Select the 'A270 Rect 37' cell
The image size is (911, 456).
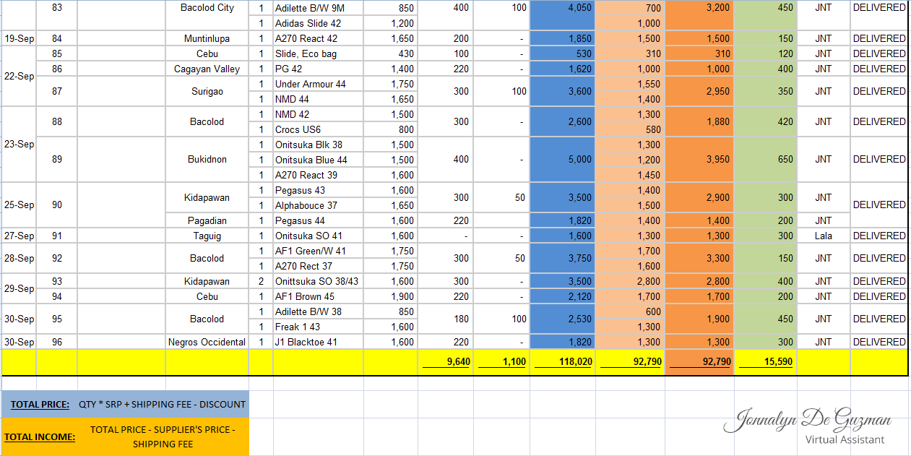click(318, 266)
